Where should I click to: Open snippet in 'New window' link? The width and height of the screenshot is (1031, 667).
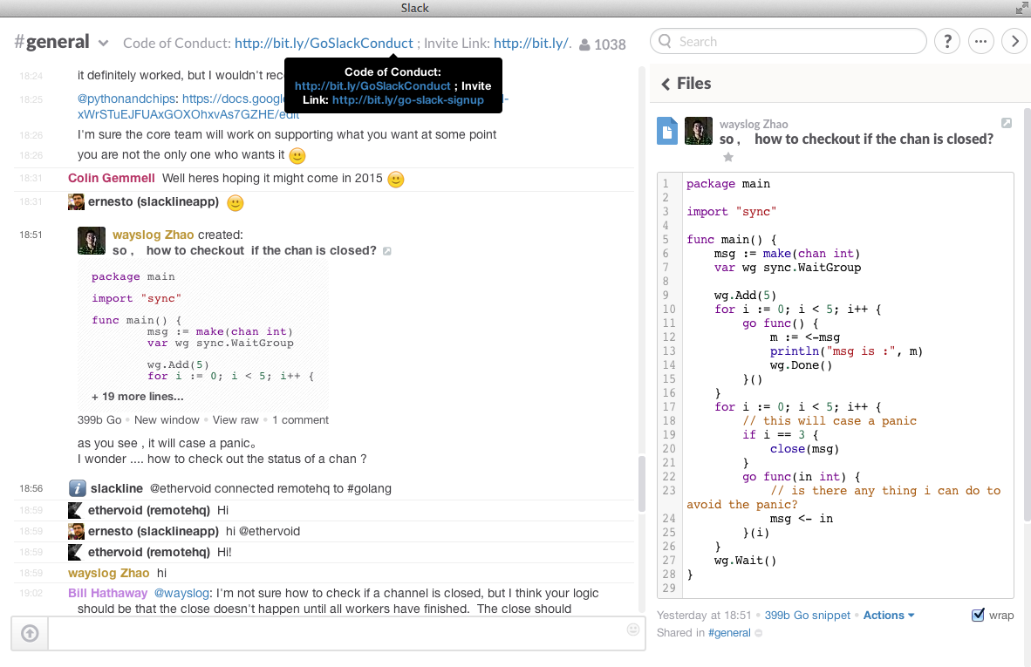coord(167,420)
